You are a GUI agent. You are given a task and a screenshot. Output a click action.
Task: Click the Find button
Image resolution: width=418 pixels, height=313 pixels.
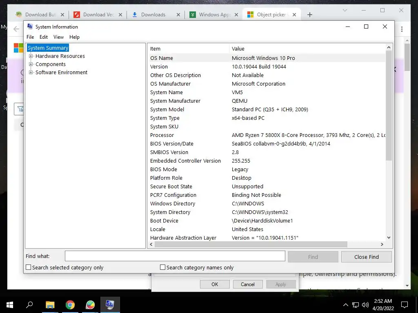point(313,257)
